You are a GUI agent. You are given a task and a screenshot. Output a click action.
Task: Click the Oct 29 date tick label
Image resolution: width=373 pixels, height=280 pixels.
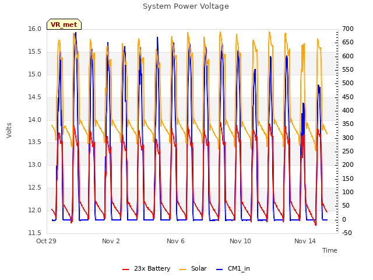pos(46,241)
